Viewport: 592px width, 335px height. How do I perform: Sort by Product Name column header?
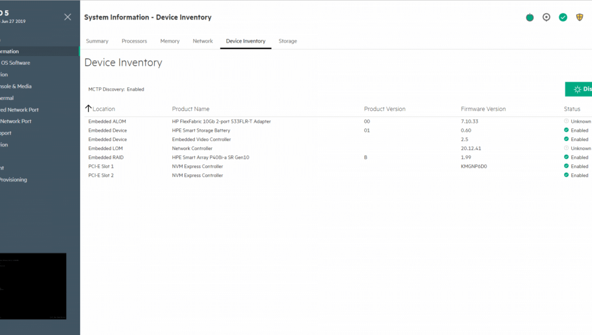[x=191, y=109]
